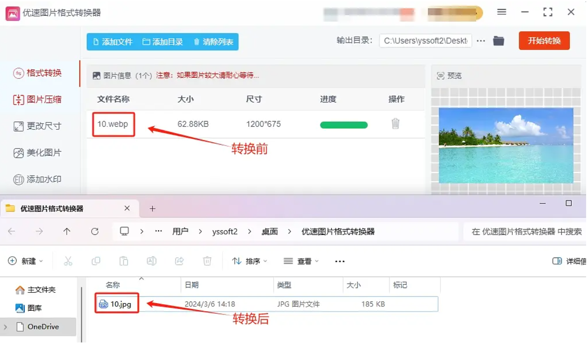
Task: Click 优速图片格式转换器 breadcrumb segment
Action: [338, 231]
